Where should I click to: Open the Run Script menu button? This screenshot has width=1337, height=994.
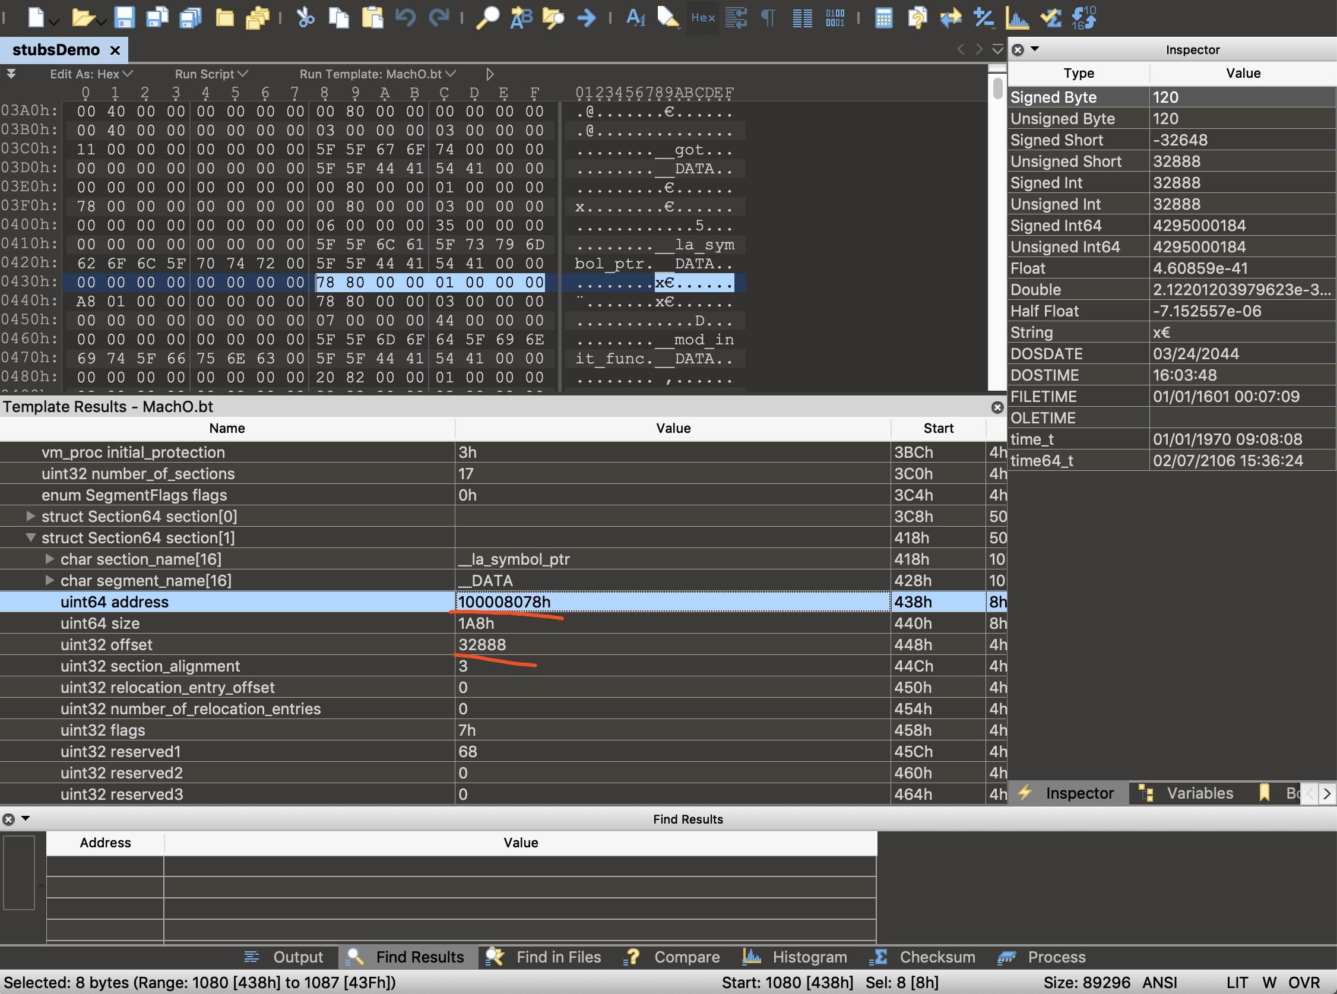[x=211, y=74]
